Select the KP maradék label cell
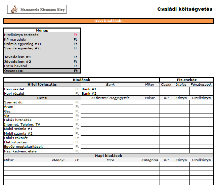 [x=17, y=39]
